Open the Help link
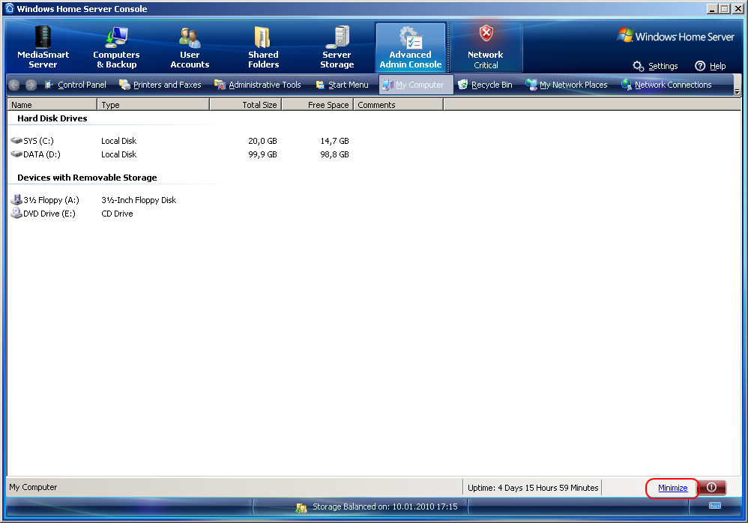 tap(717, 66)
